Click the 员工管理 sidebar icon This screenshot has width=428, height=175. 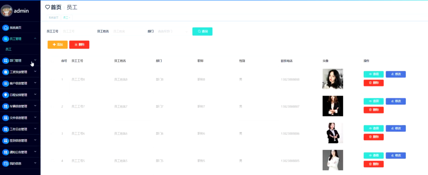(x=5, y=39)
